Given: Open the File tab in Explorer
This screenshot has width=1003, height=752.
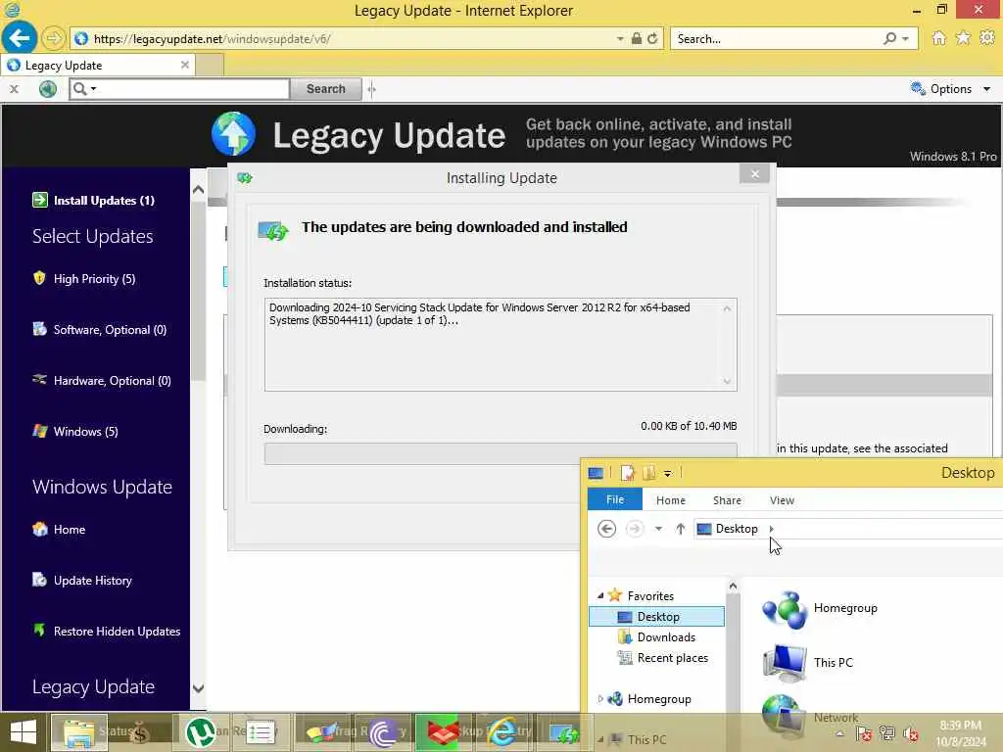Looking at the screenshot, I should pyautogui.click(x=615, y=499).
